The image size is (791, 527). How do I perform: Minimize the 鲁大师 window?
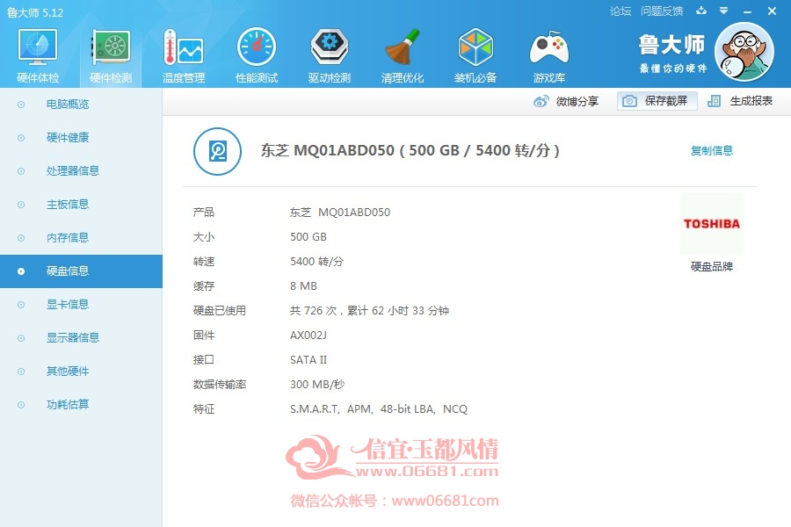point(748,11)
